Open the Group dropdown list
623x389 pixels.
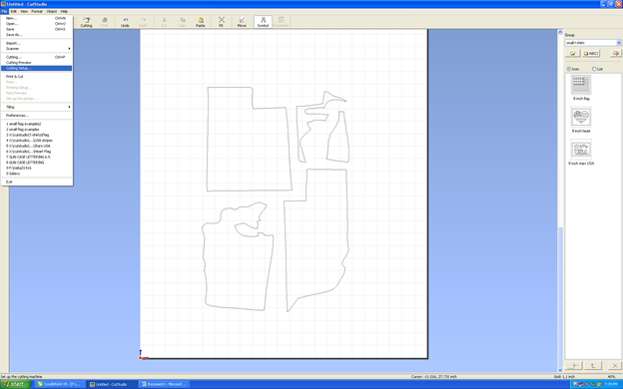click(x=618, y=43)
